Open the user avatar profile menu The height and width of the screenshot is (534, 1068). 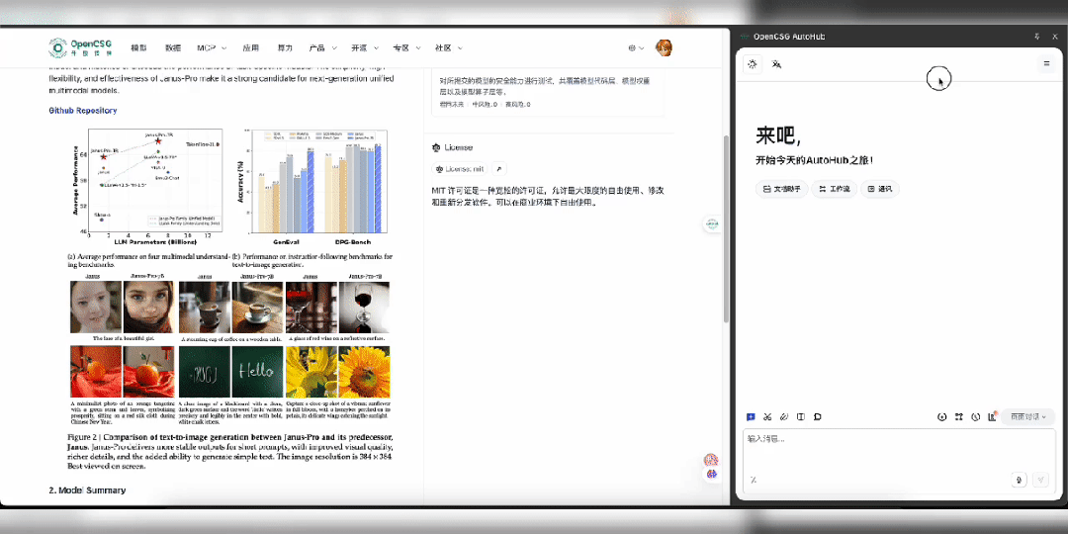(664, 47)
